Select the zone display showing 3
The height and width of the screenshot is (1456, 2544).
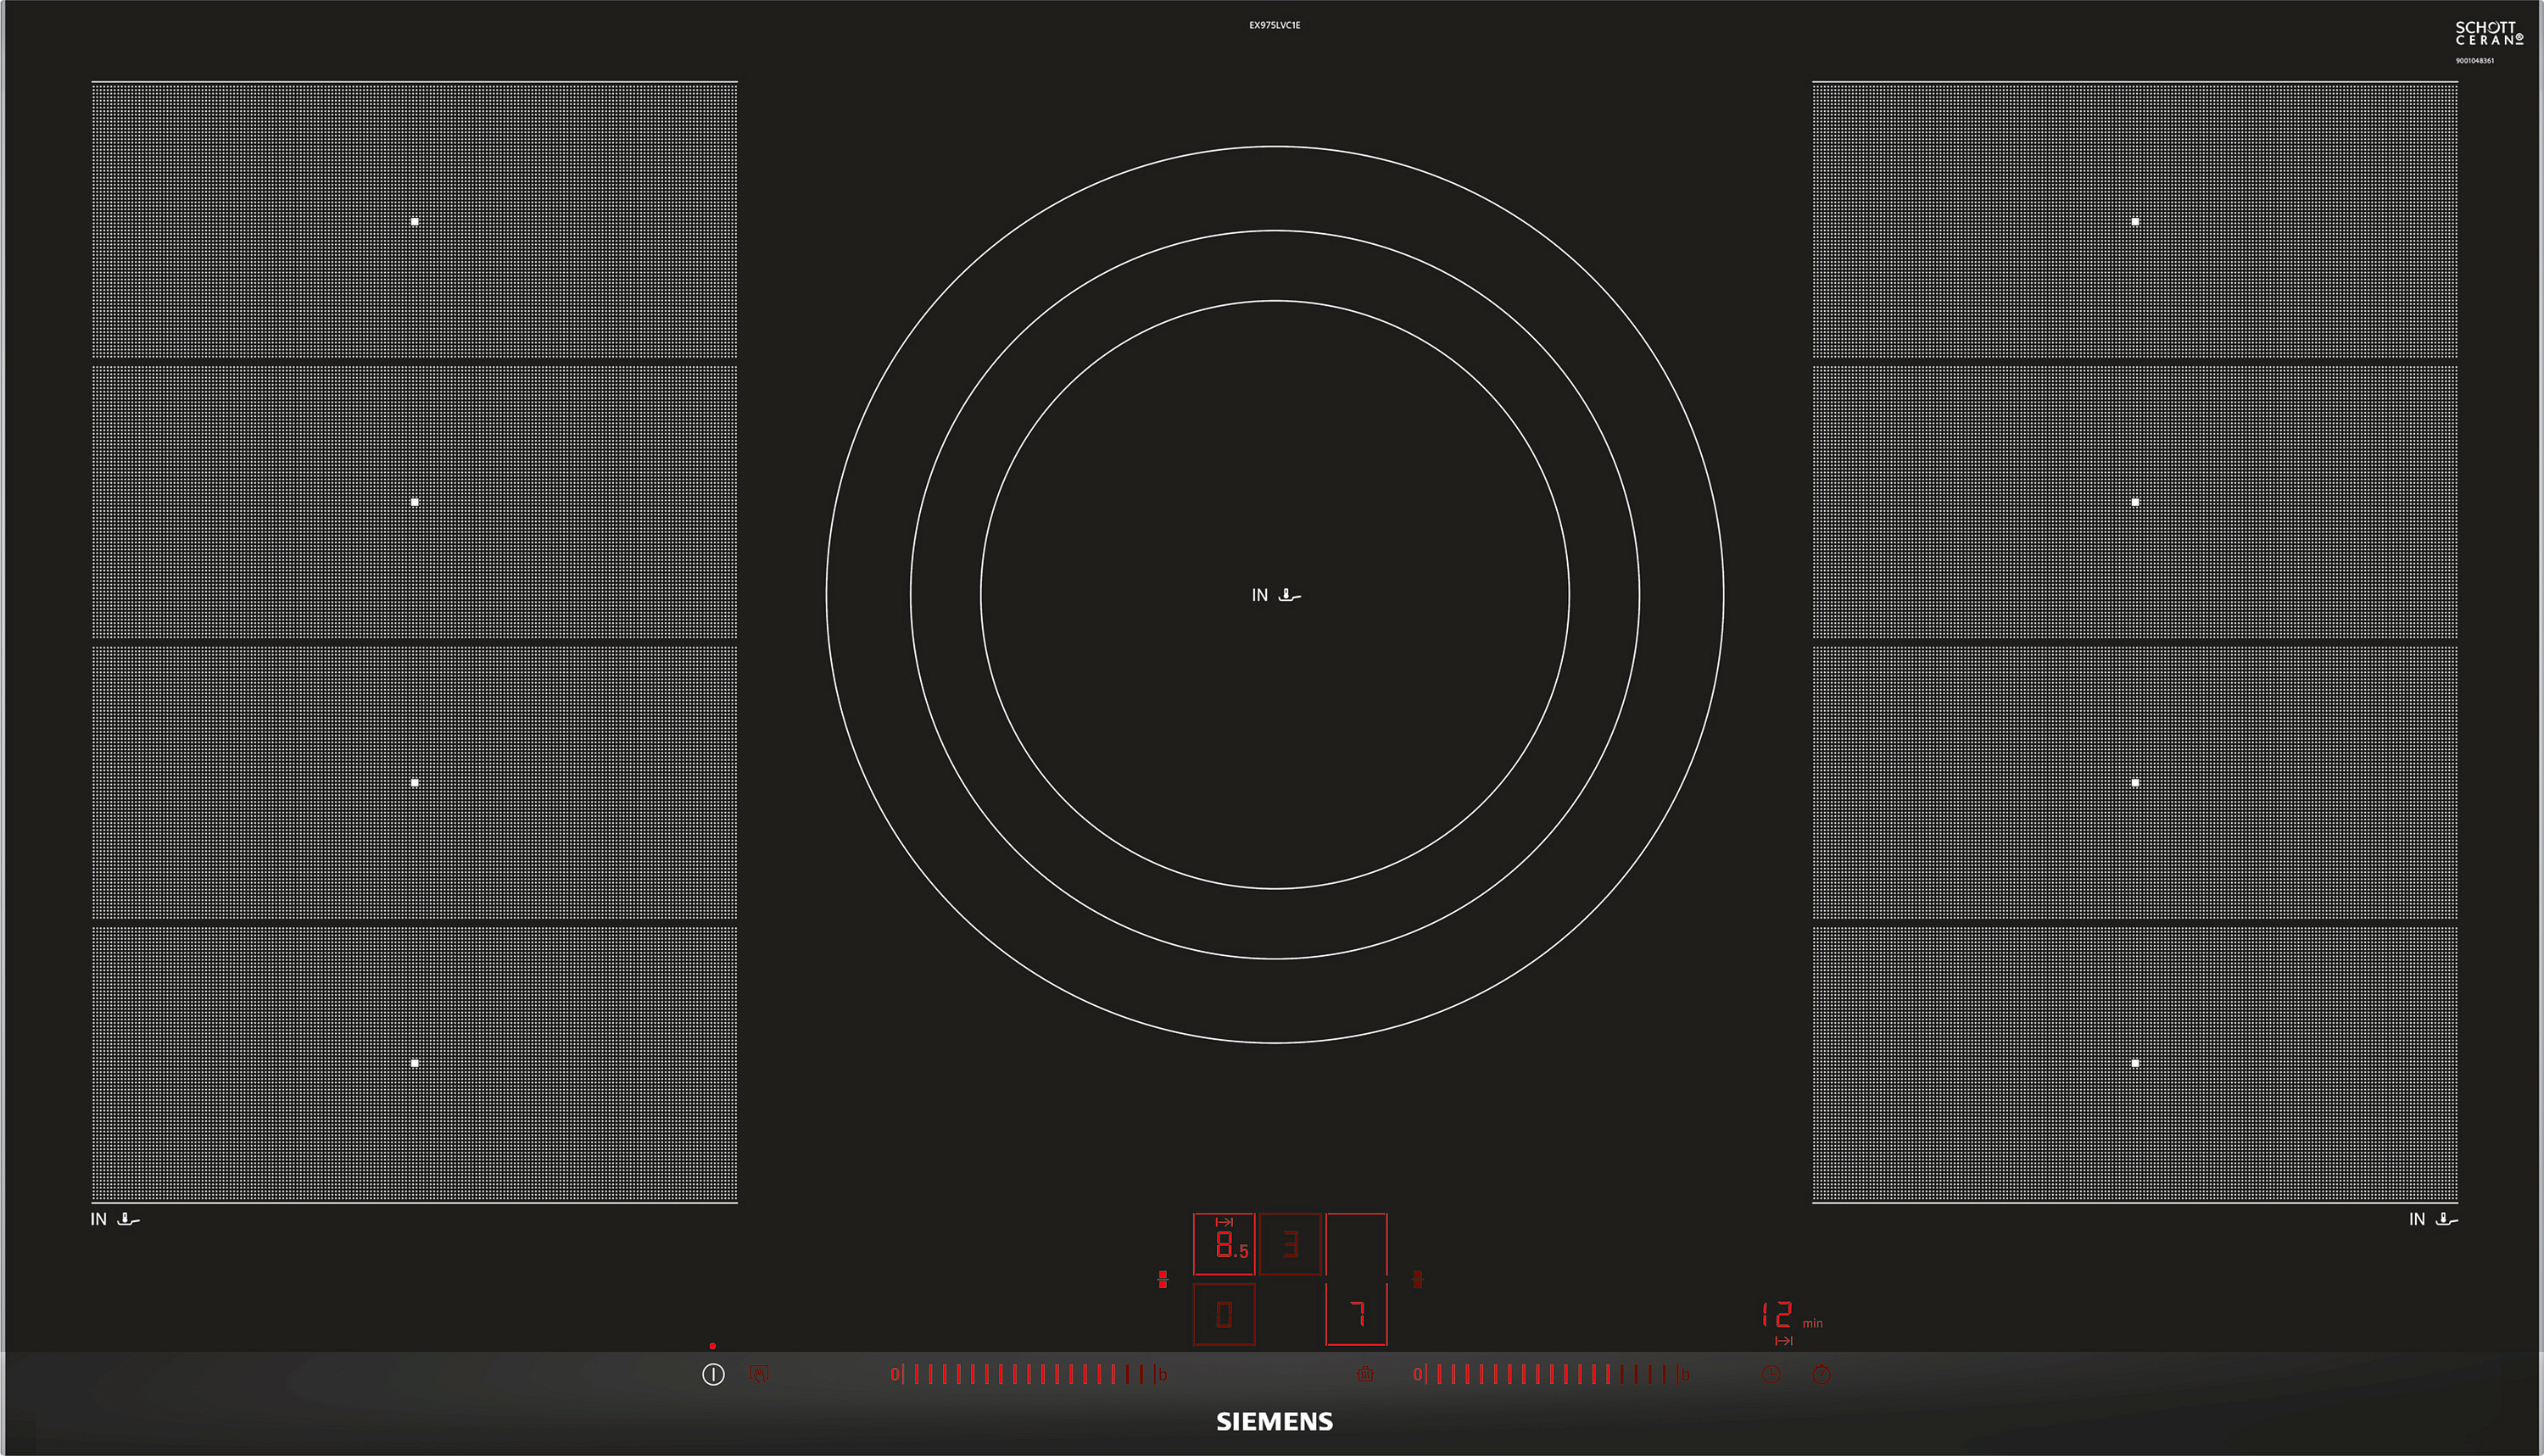point(1291,1245)
